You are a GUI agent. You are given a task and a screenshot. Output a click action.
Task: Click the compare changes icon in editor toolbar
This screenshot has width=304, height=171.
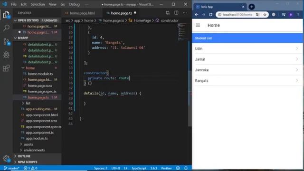coord(168,13)
